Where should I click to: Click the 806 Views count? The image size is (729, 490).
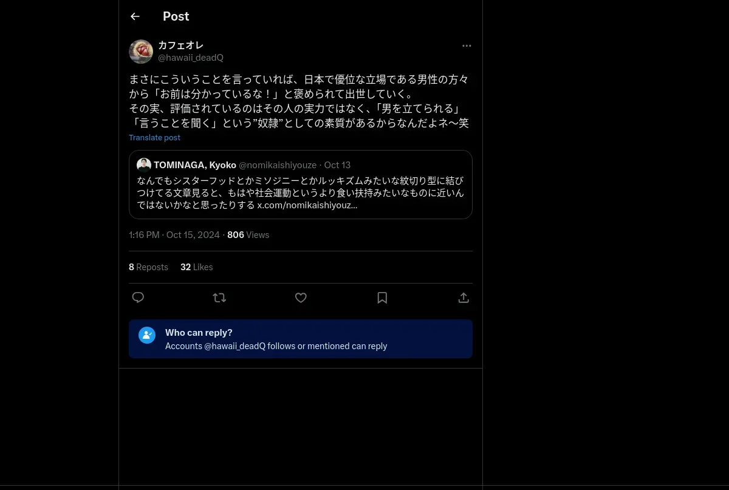(x=248, y=235)
